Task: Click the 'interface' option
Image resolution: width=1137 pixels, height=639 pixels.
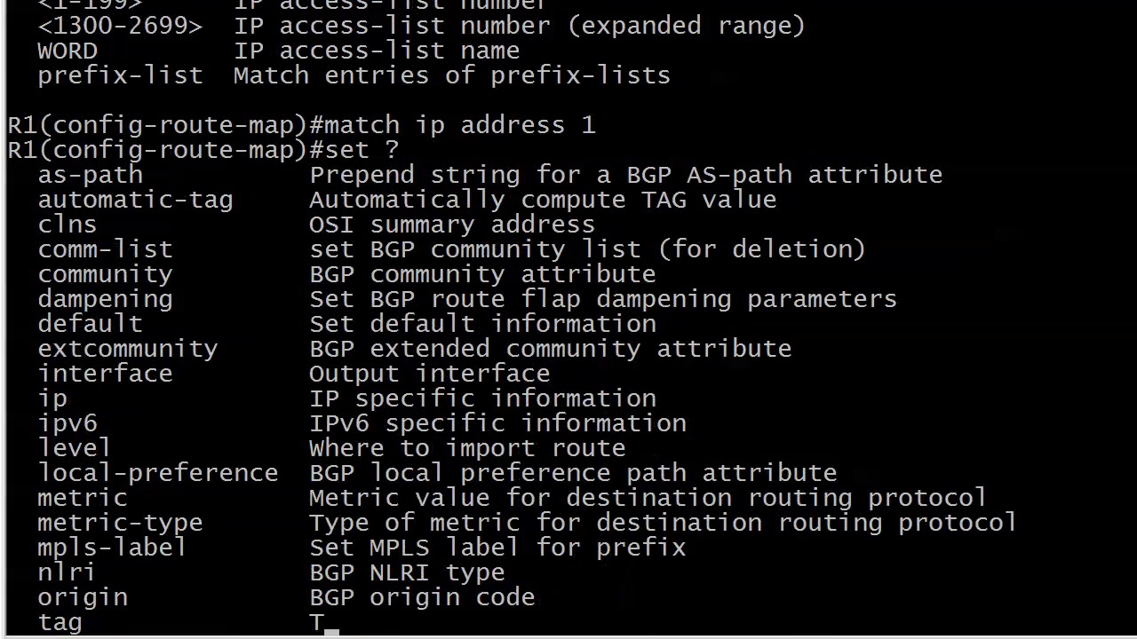Action: (x=105, y=374)
